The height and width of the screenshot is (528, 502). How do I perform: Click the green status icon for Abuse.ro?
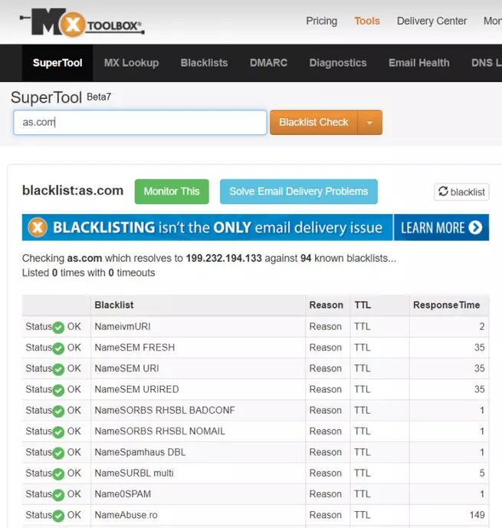point(58,516)
